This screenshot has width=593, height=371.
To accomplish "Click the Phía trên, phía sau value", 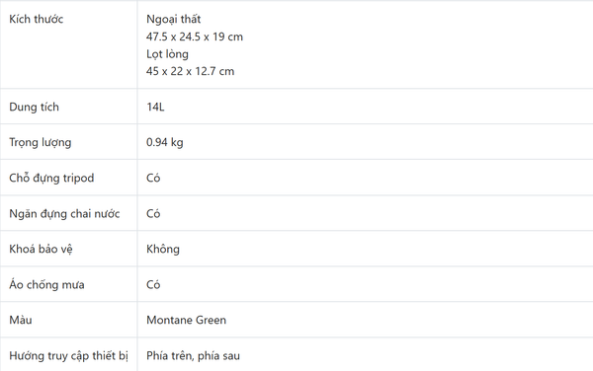I will point(193,355).
